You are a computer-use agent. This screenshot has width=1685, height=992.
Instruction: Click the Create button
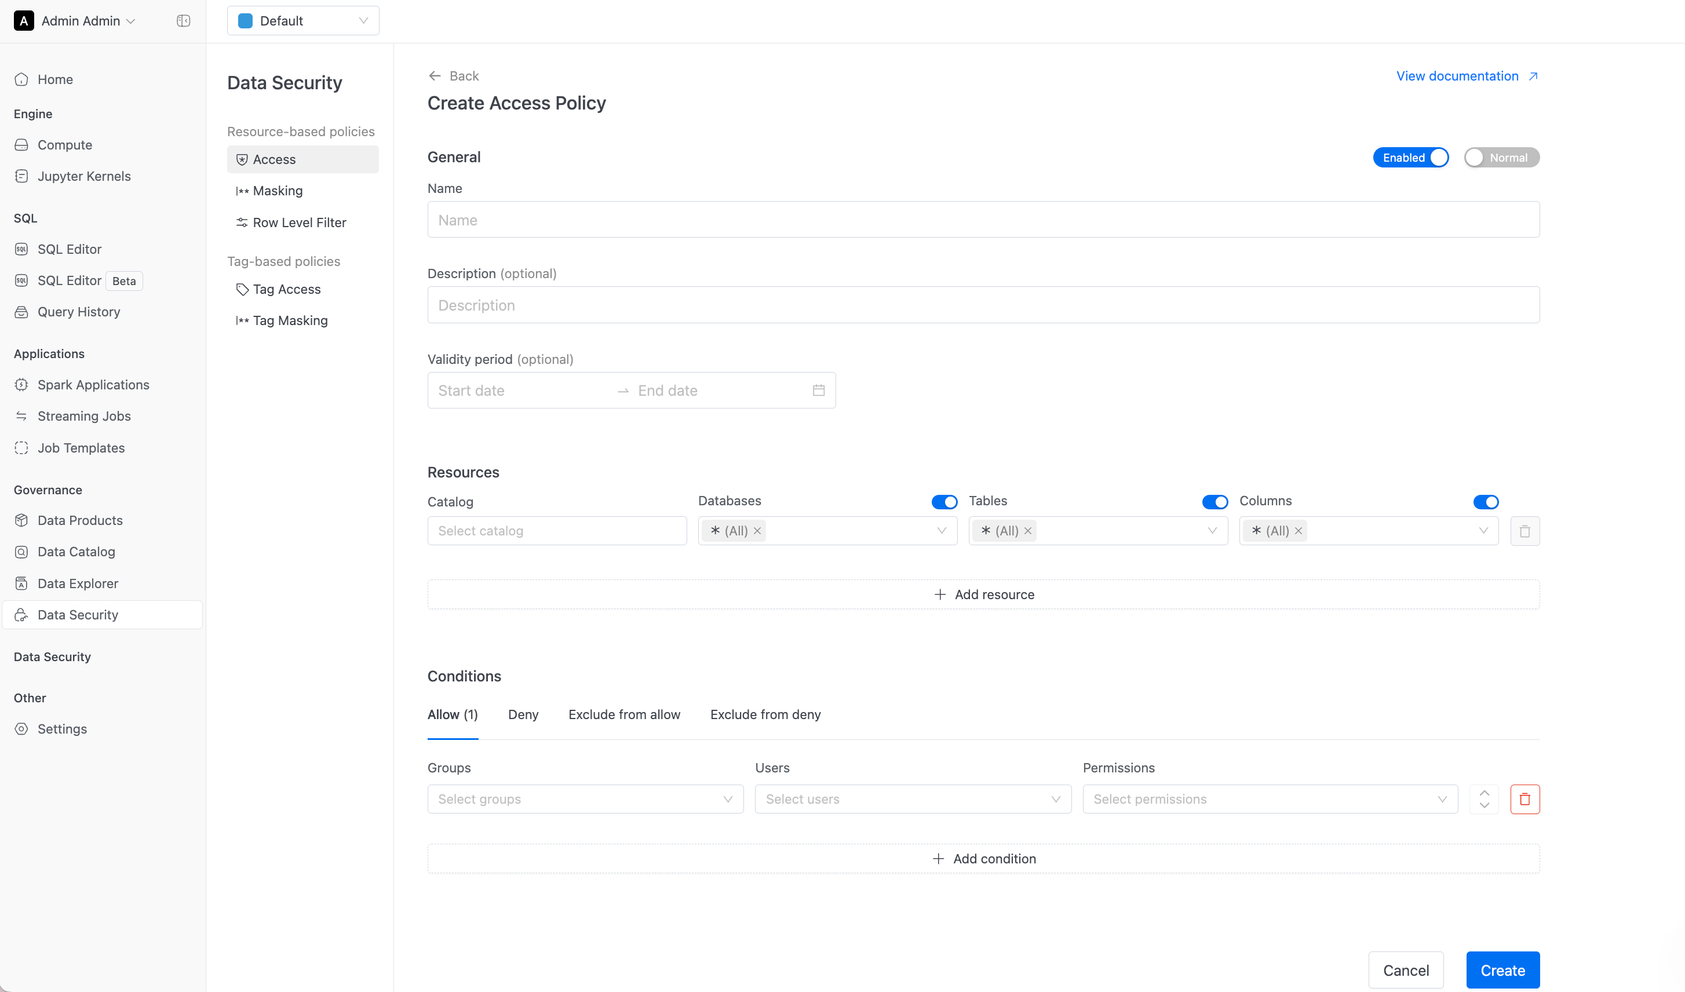coord(1502,971)
